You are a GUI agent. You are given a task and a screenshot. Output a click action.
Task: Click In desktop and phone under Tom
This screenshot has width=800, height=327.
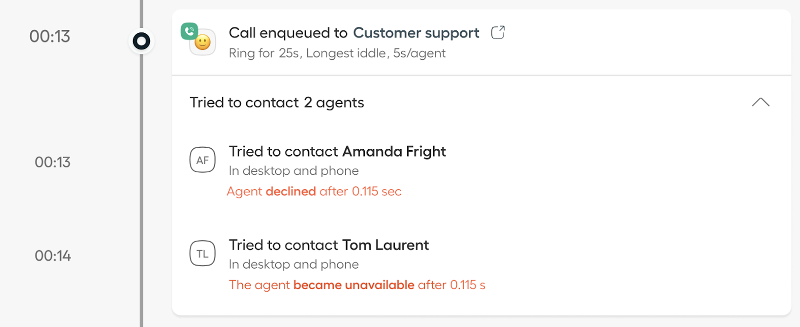click(293, 264)
